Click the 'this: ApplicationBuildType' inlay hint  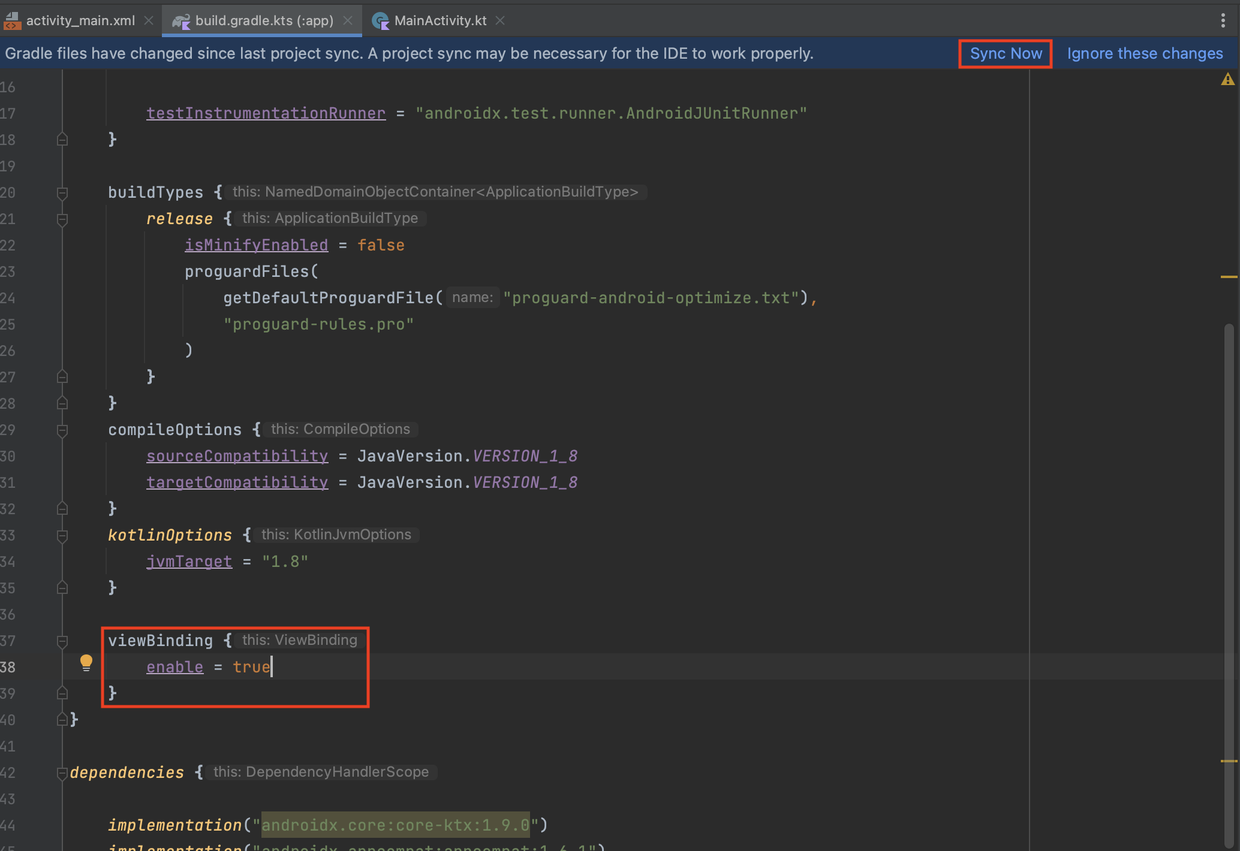[x=330, y=218]
